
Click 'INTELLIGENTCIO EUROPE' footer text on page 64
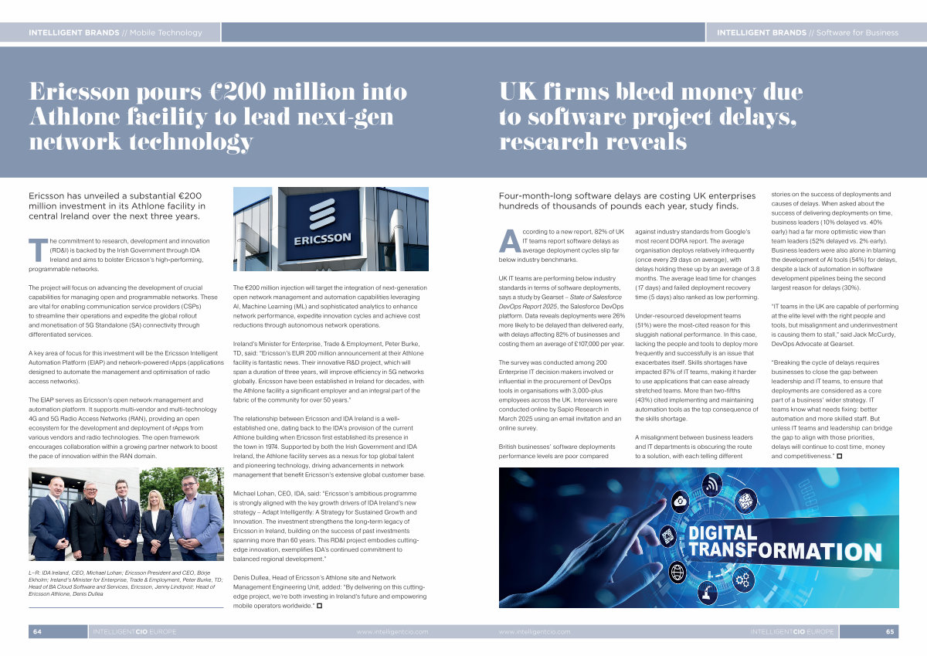pos(134,632)
